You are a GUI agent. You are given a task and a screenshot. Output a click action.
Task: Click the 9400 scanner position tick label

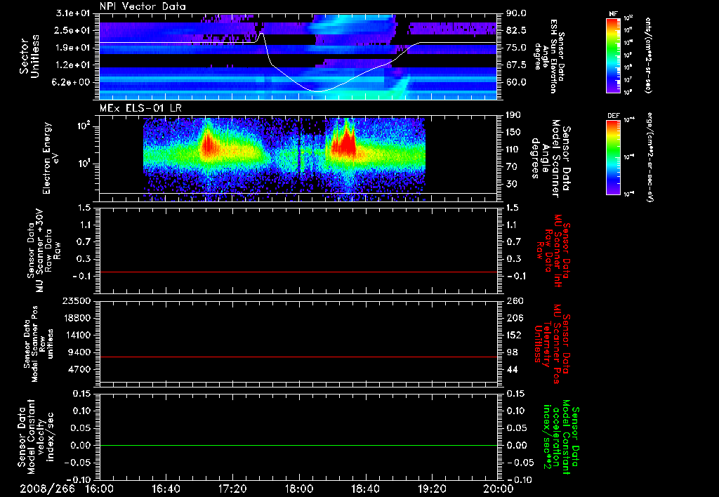pyautogui.click(x=80, y=352)
